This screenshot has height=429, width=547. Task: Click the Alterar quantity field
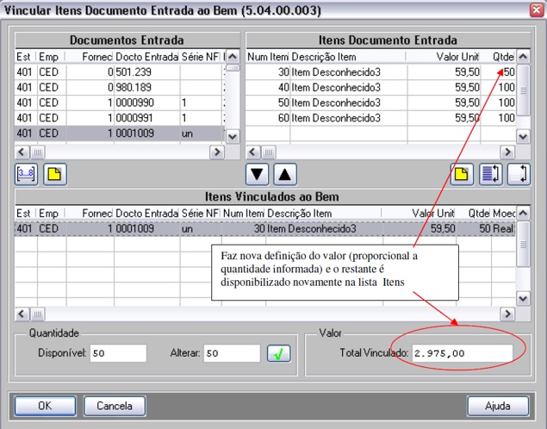(x=232, y=353)
